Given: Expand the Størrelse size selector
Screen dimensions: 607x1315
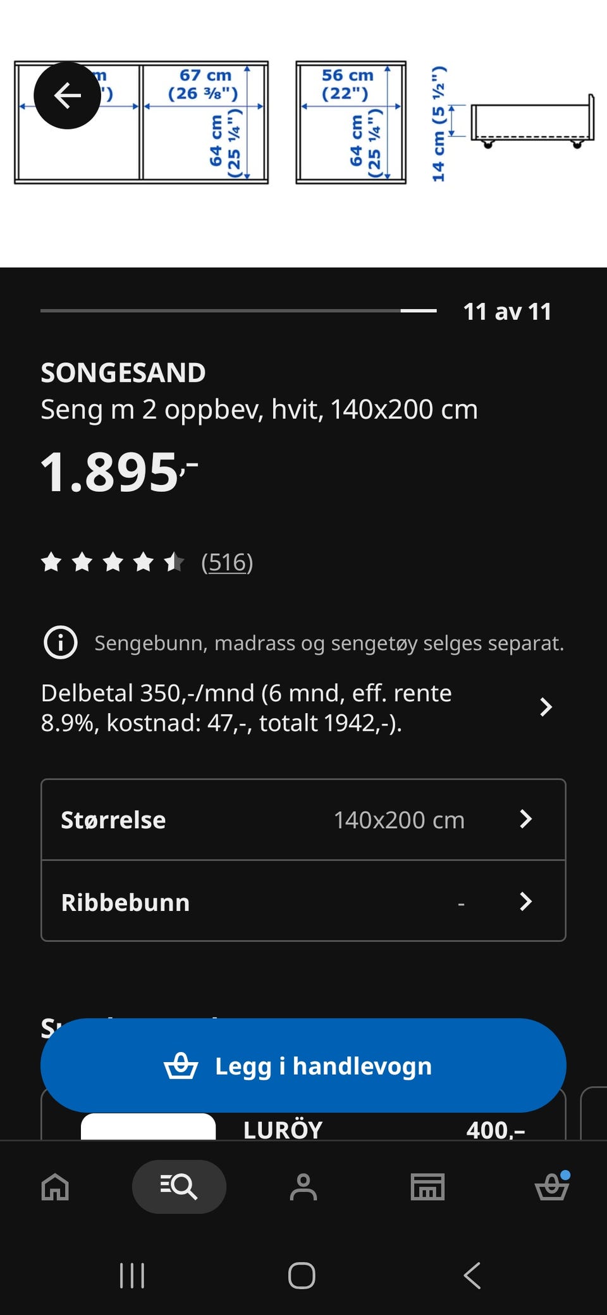Looking at the screenshot, I should click(x=303, y=820).
